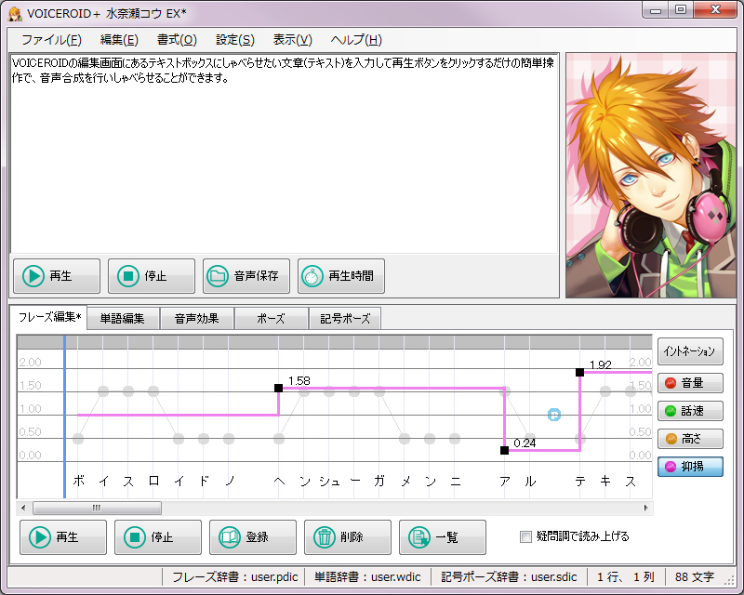Select the 高さ pitch mode button
Viewport: 744px width, 595px height.
pyautogui.click(x=690, y=439)
